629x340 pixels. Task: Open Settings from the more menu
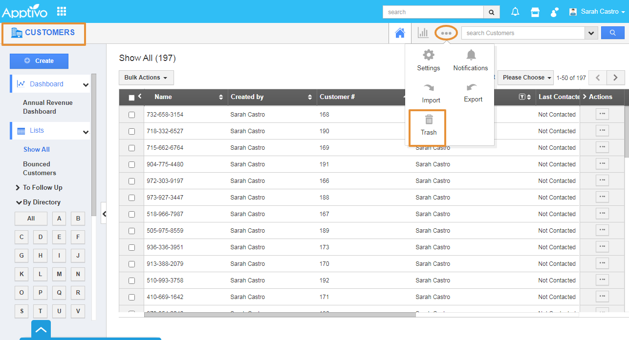(428, 60)
